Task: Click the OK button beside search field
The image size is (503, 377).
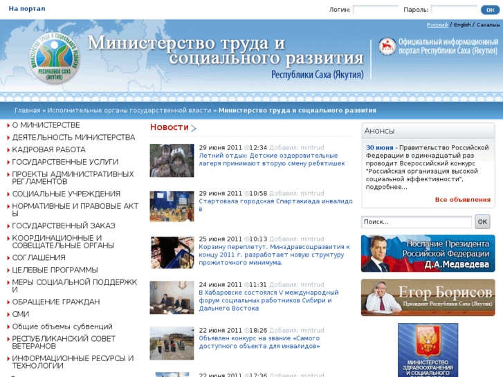Action: [482, 222]
